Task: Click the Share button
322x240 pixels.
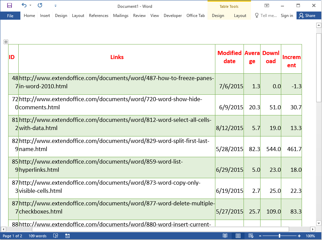Action: pos(307,16)
